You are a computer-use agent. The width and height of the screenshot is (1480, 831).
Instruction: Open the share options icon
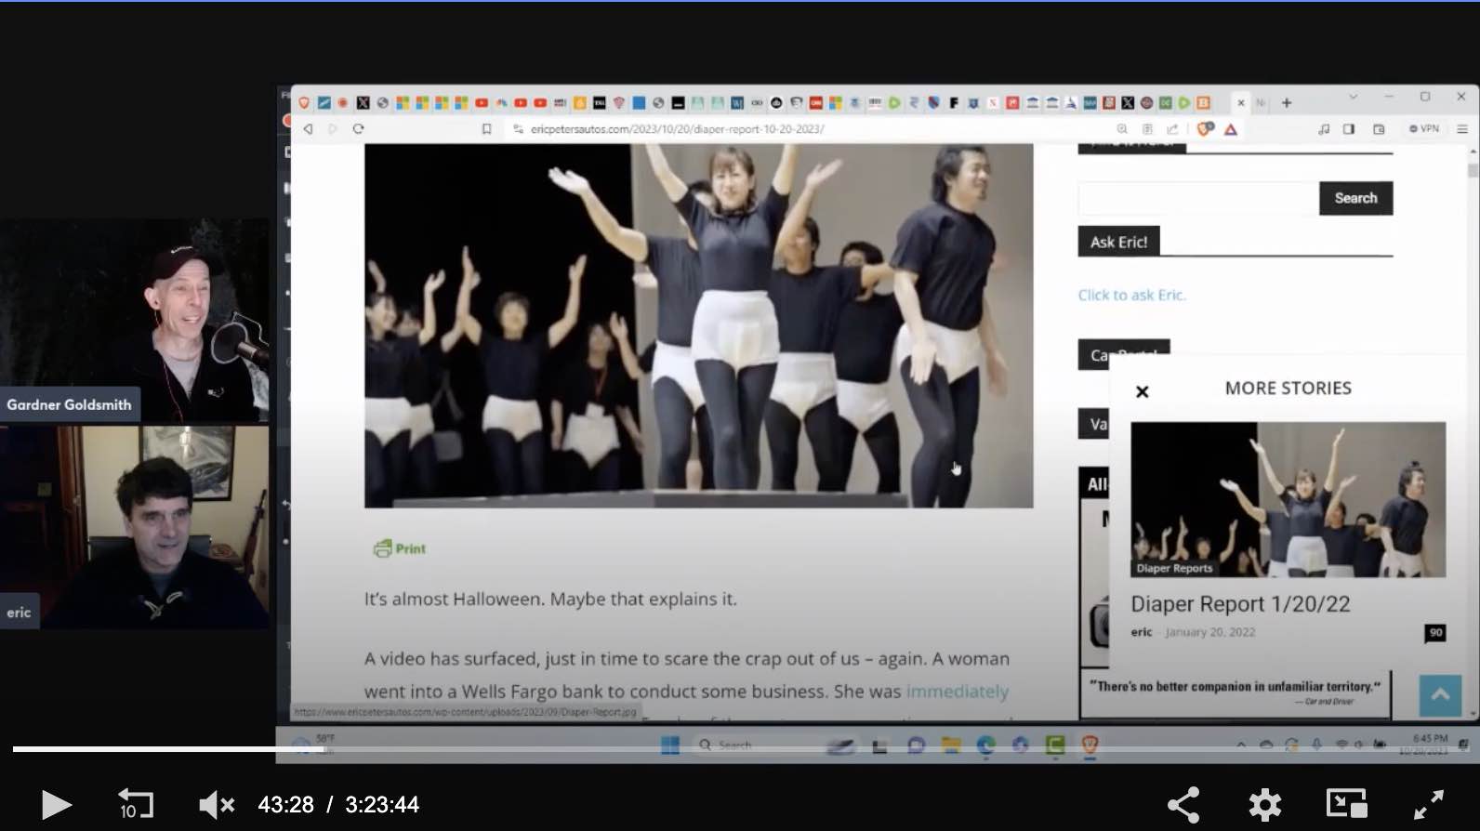[1183, 804]
